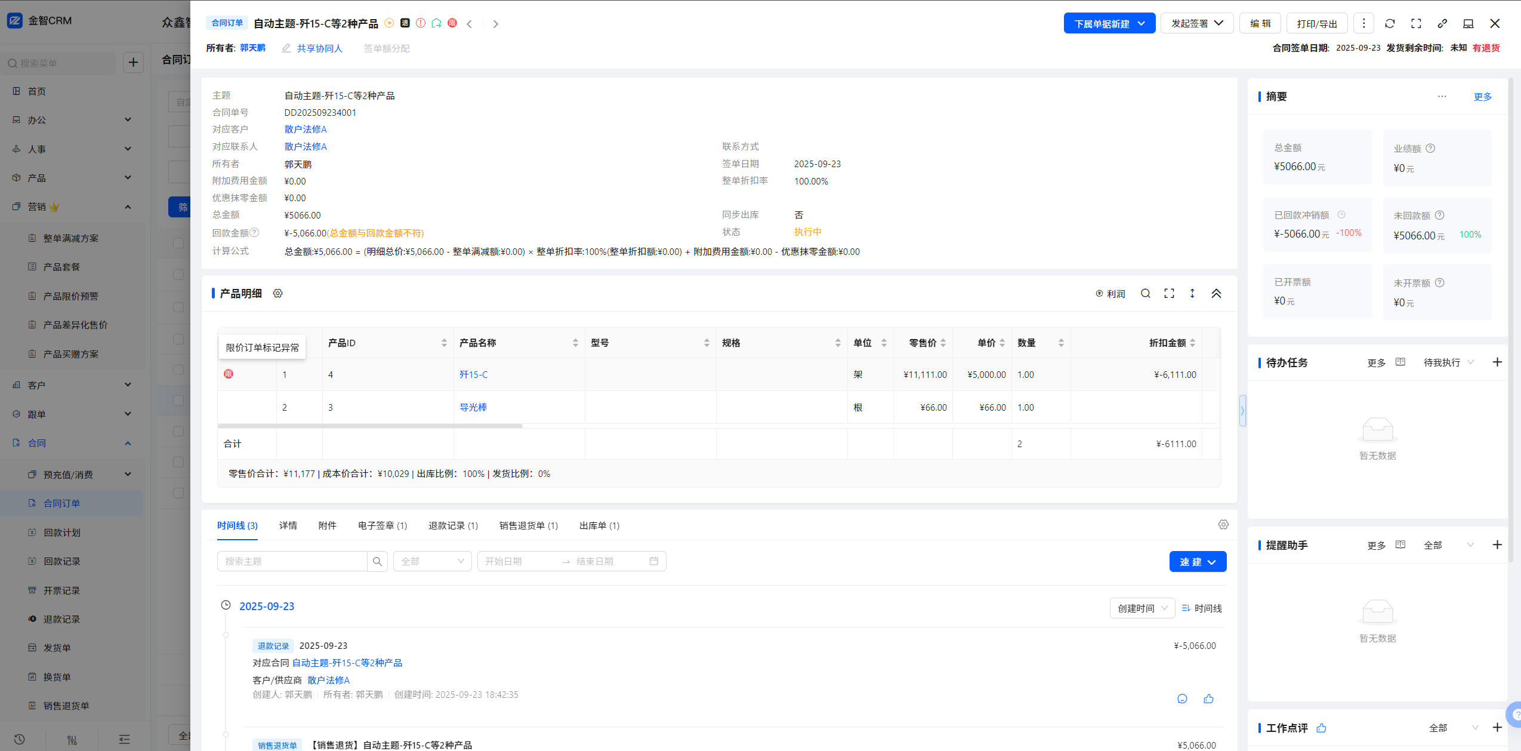Click the 编辑 button
The height and width of the screenshot is (751, 1521).
(x=1260, y=23)
